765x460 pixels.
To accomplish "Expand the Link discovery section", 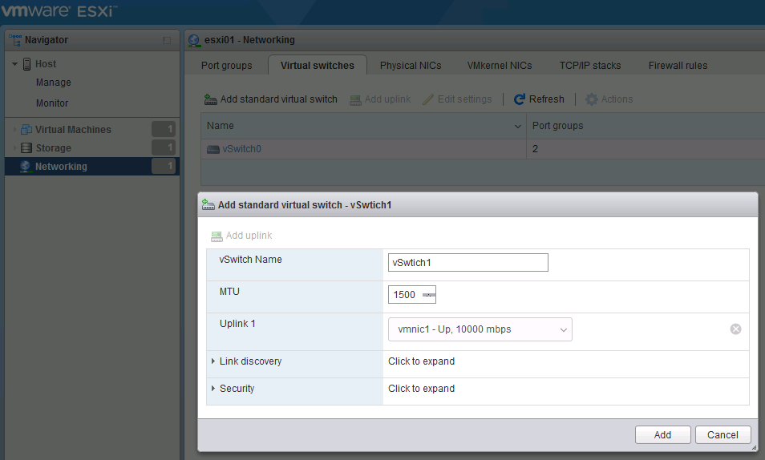I will [213, 361].
